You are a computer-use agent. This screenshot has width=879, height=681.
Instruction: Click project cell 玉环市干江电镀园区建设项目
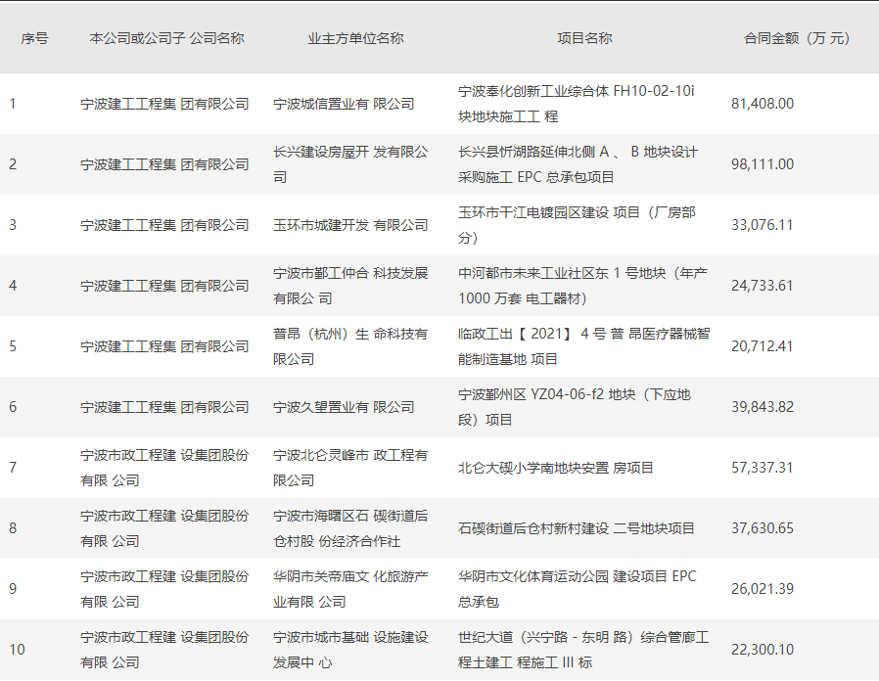tap(578, 224)
